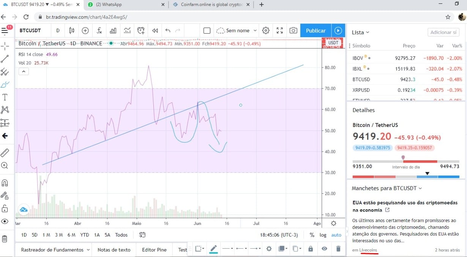467x257 pixels.
Task: Undo the last chart action
Action: coord(168,31)
